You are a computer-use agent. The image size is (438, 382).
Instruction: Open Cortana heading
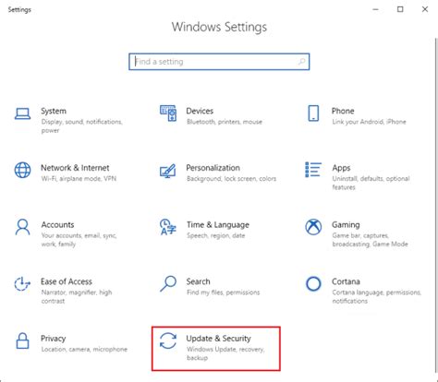[346, 281]
